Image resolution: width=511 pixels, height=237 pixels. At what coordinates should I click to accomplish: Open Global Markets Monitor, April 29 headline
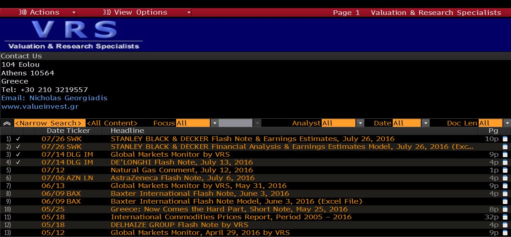tap(200, 233)
